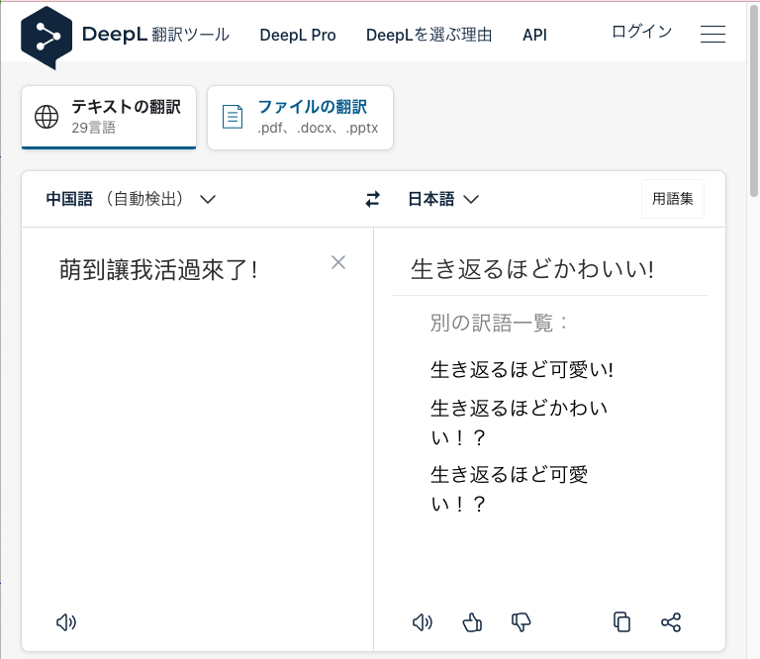This screenshot has width=760, height=659.
Task: Give the translation a thumbs up
Action: (x=472, y=622)
